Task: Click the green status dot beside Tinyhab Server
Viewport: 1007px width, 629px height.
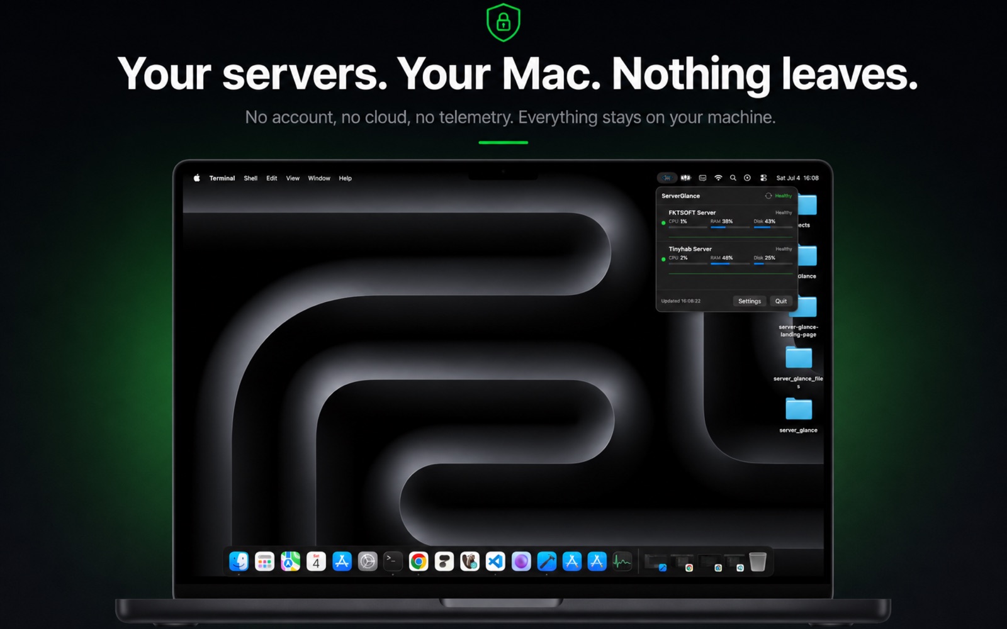Action: tap(663, 259)
